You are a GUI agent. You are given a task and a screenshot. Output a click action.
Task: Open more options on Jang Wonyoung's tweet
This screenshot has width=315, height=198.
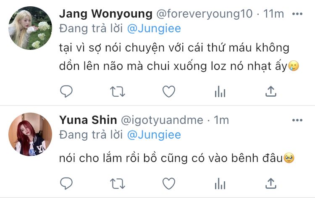[x=297, y=14]
